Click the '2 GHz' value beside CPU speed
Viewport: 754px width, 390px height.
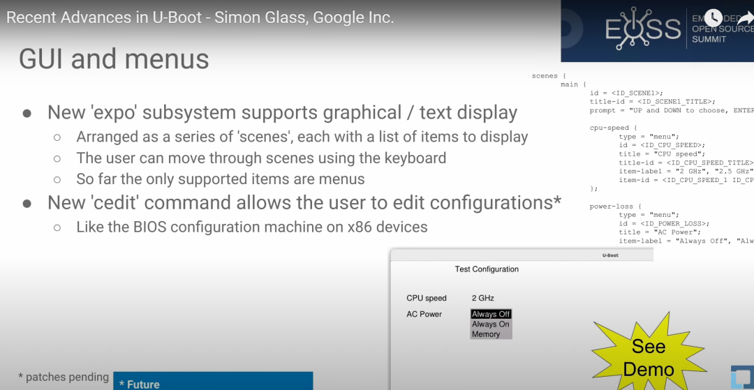pos(483,299)
